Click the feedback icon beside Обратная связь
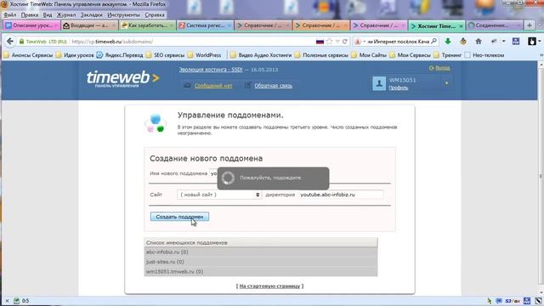 (247, 85)
